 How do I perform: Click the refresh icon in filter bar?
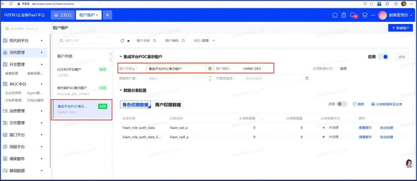pos(122,41)
